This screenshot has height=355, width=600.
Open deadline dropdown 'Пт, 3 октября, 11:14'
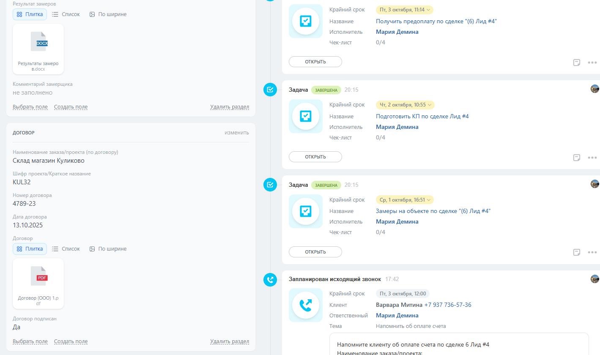click(x=405, y=10)
